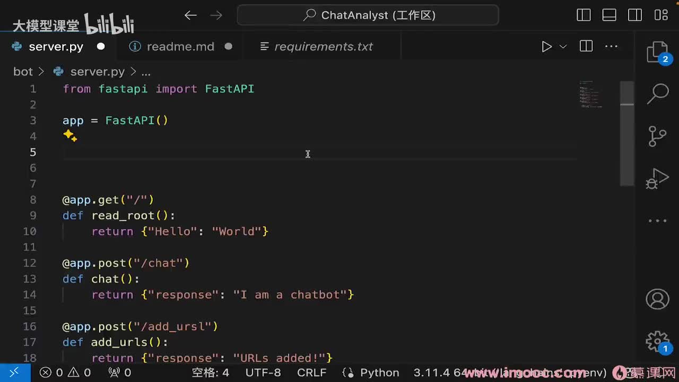The height and width of the screenshot is (382, 679).
Task: Toggle the secondary side bar layout icon
Action: point(635,15)
